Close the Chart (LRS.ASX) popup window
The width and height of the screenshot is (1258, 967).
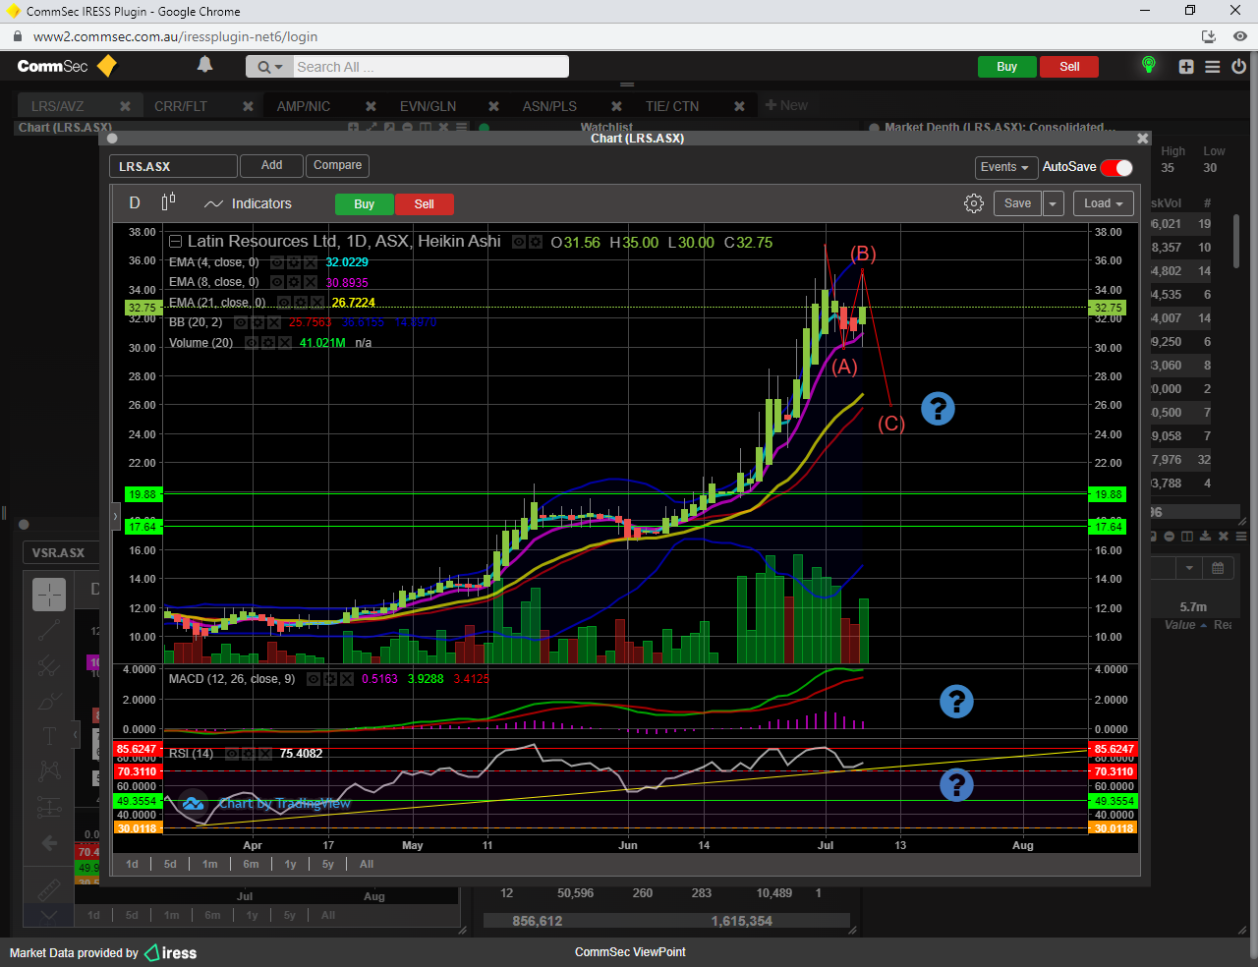click(x=1142, y=139)
